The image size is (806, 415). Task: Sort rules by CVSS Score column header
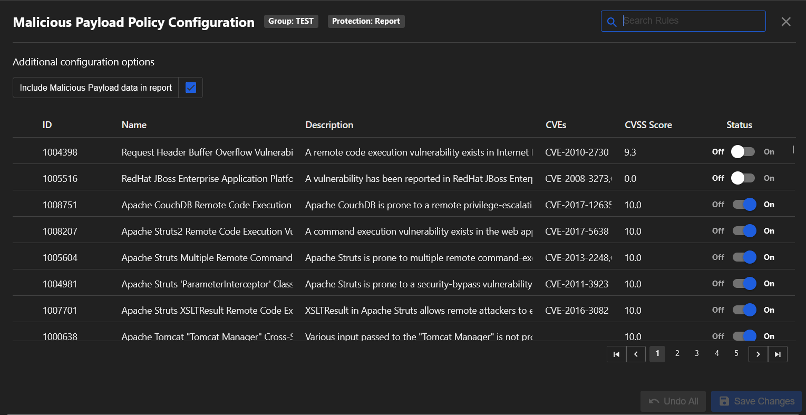(x=648, y=125)
